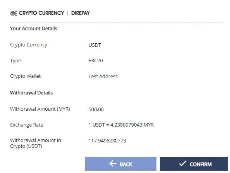Viewport: 230px width, 173px height.
Task: Click the back arrow icon
Action: pyautogui.click(x=113, y=163)
